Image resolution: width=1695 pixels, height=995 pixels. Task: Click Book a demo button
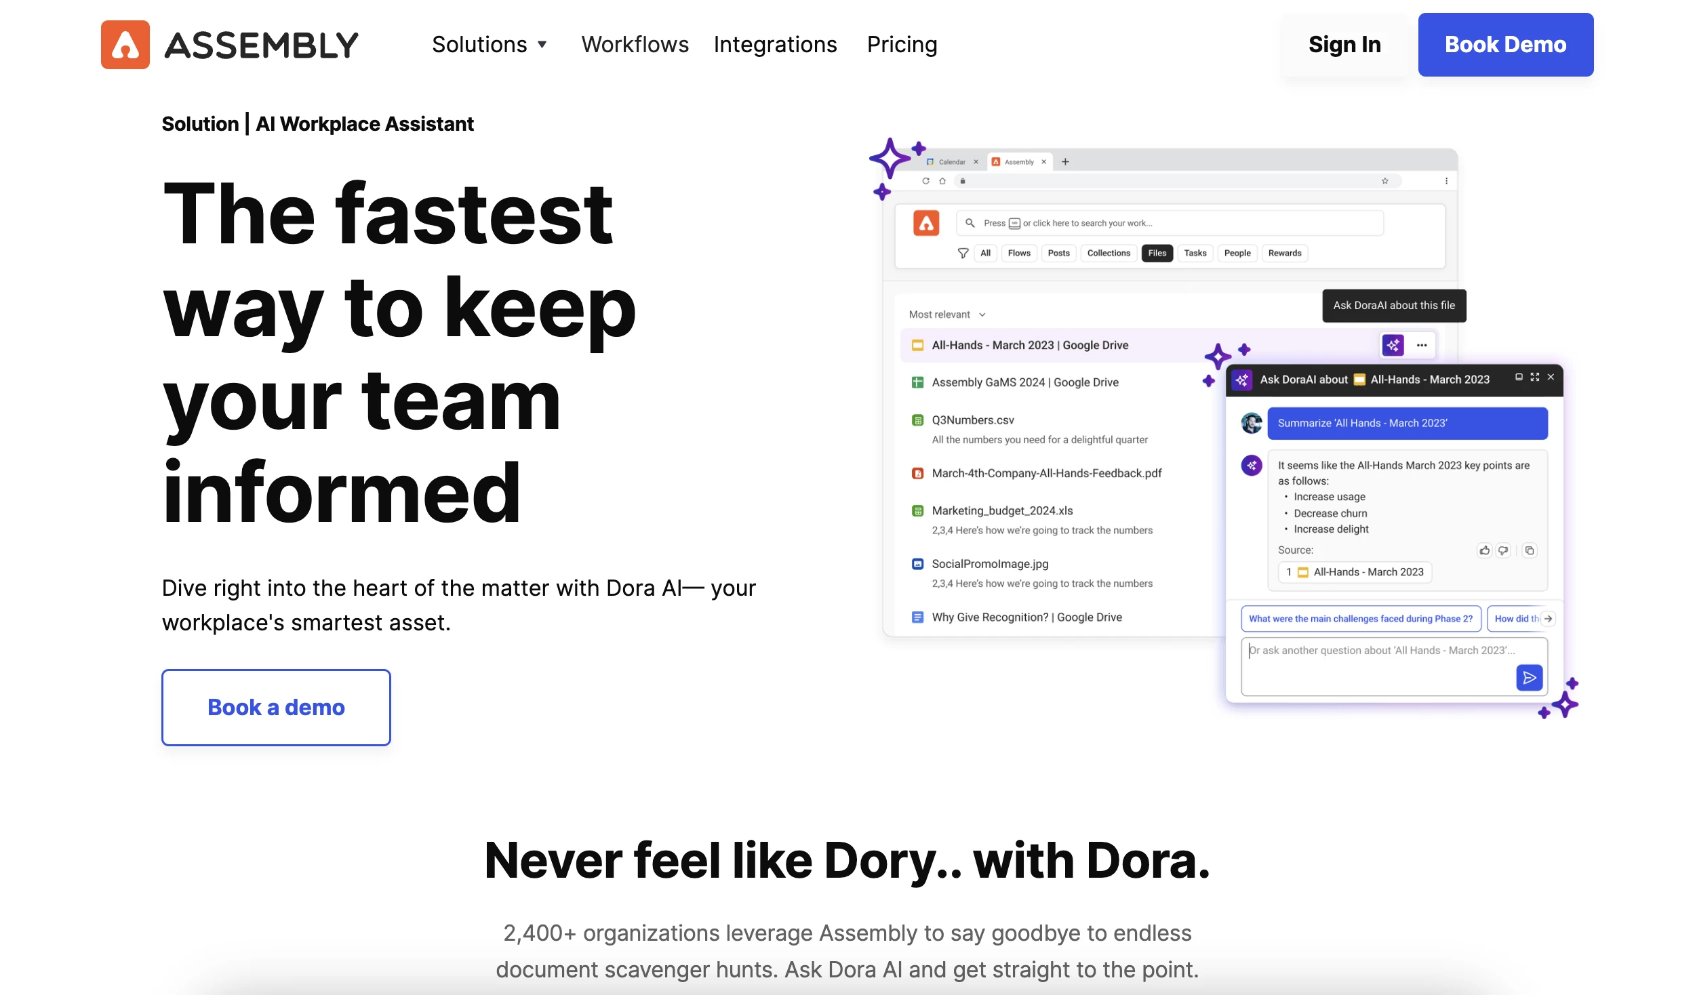pos(276,707)
